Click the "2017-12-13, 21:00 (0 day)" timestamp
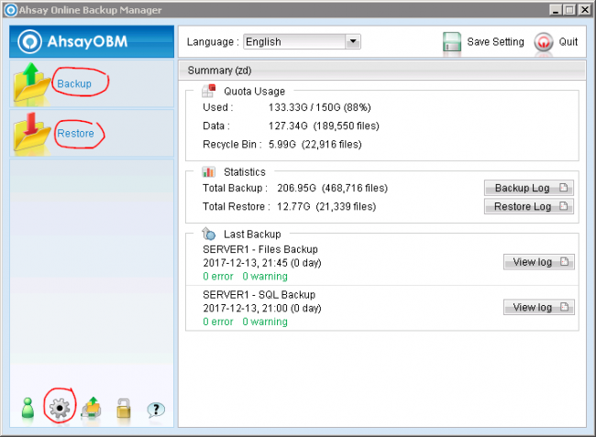Viewport: 596px width, 437px height. (x=262, y=308)
